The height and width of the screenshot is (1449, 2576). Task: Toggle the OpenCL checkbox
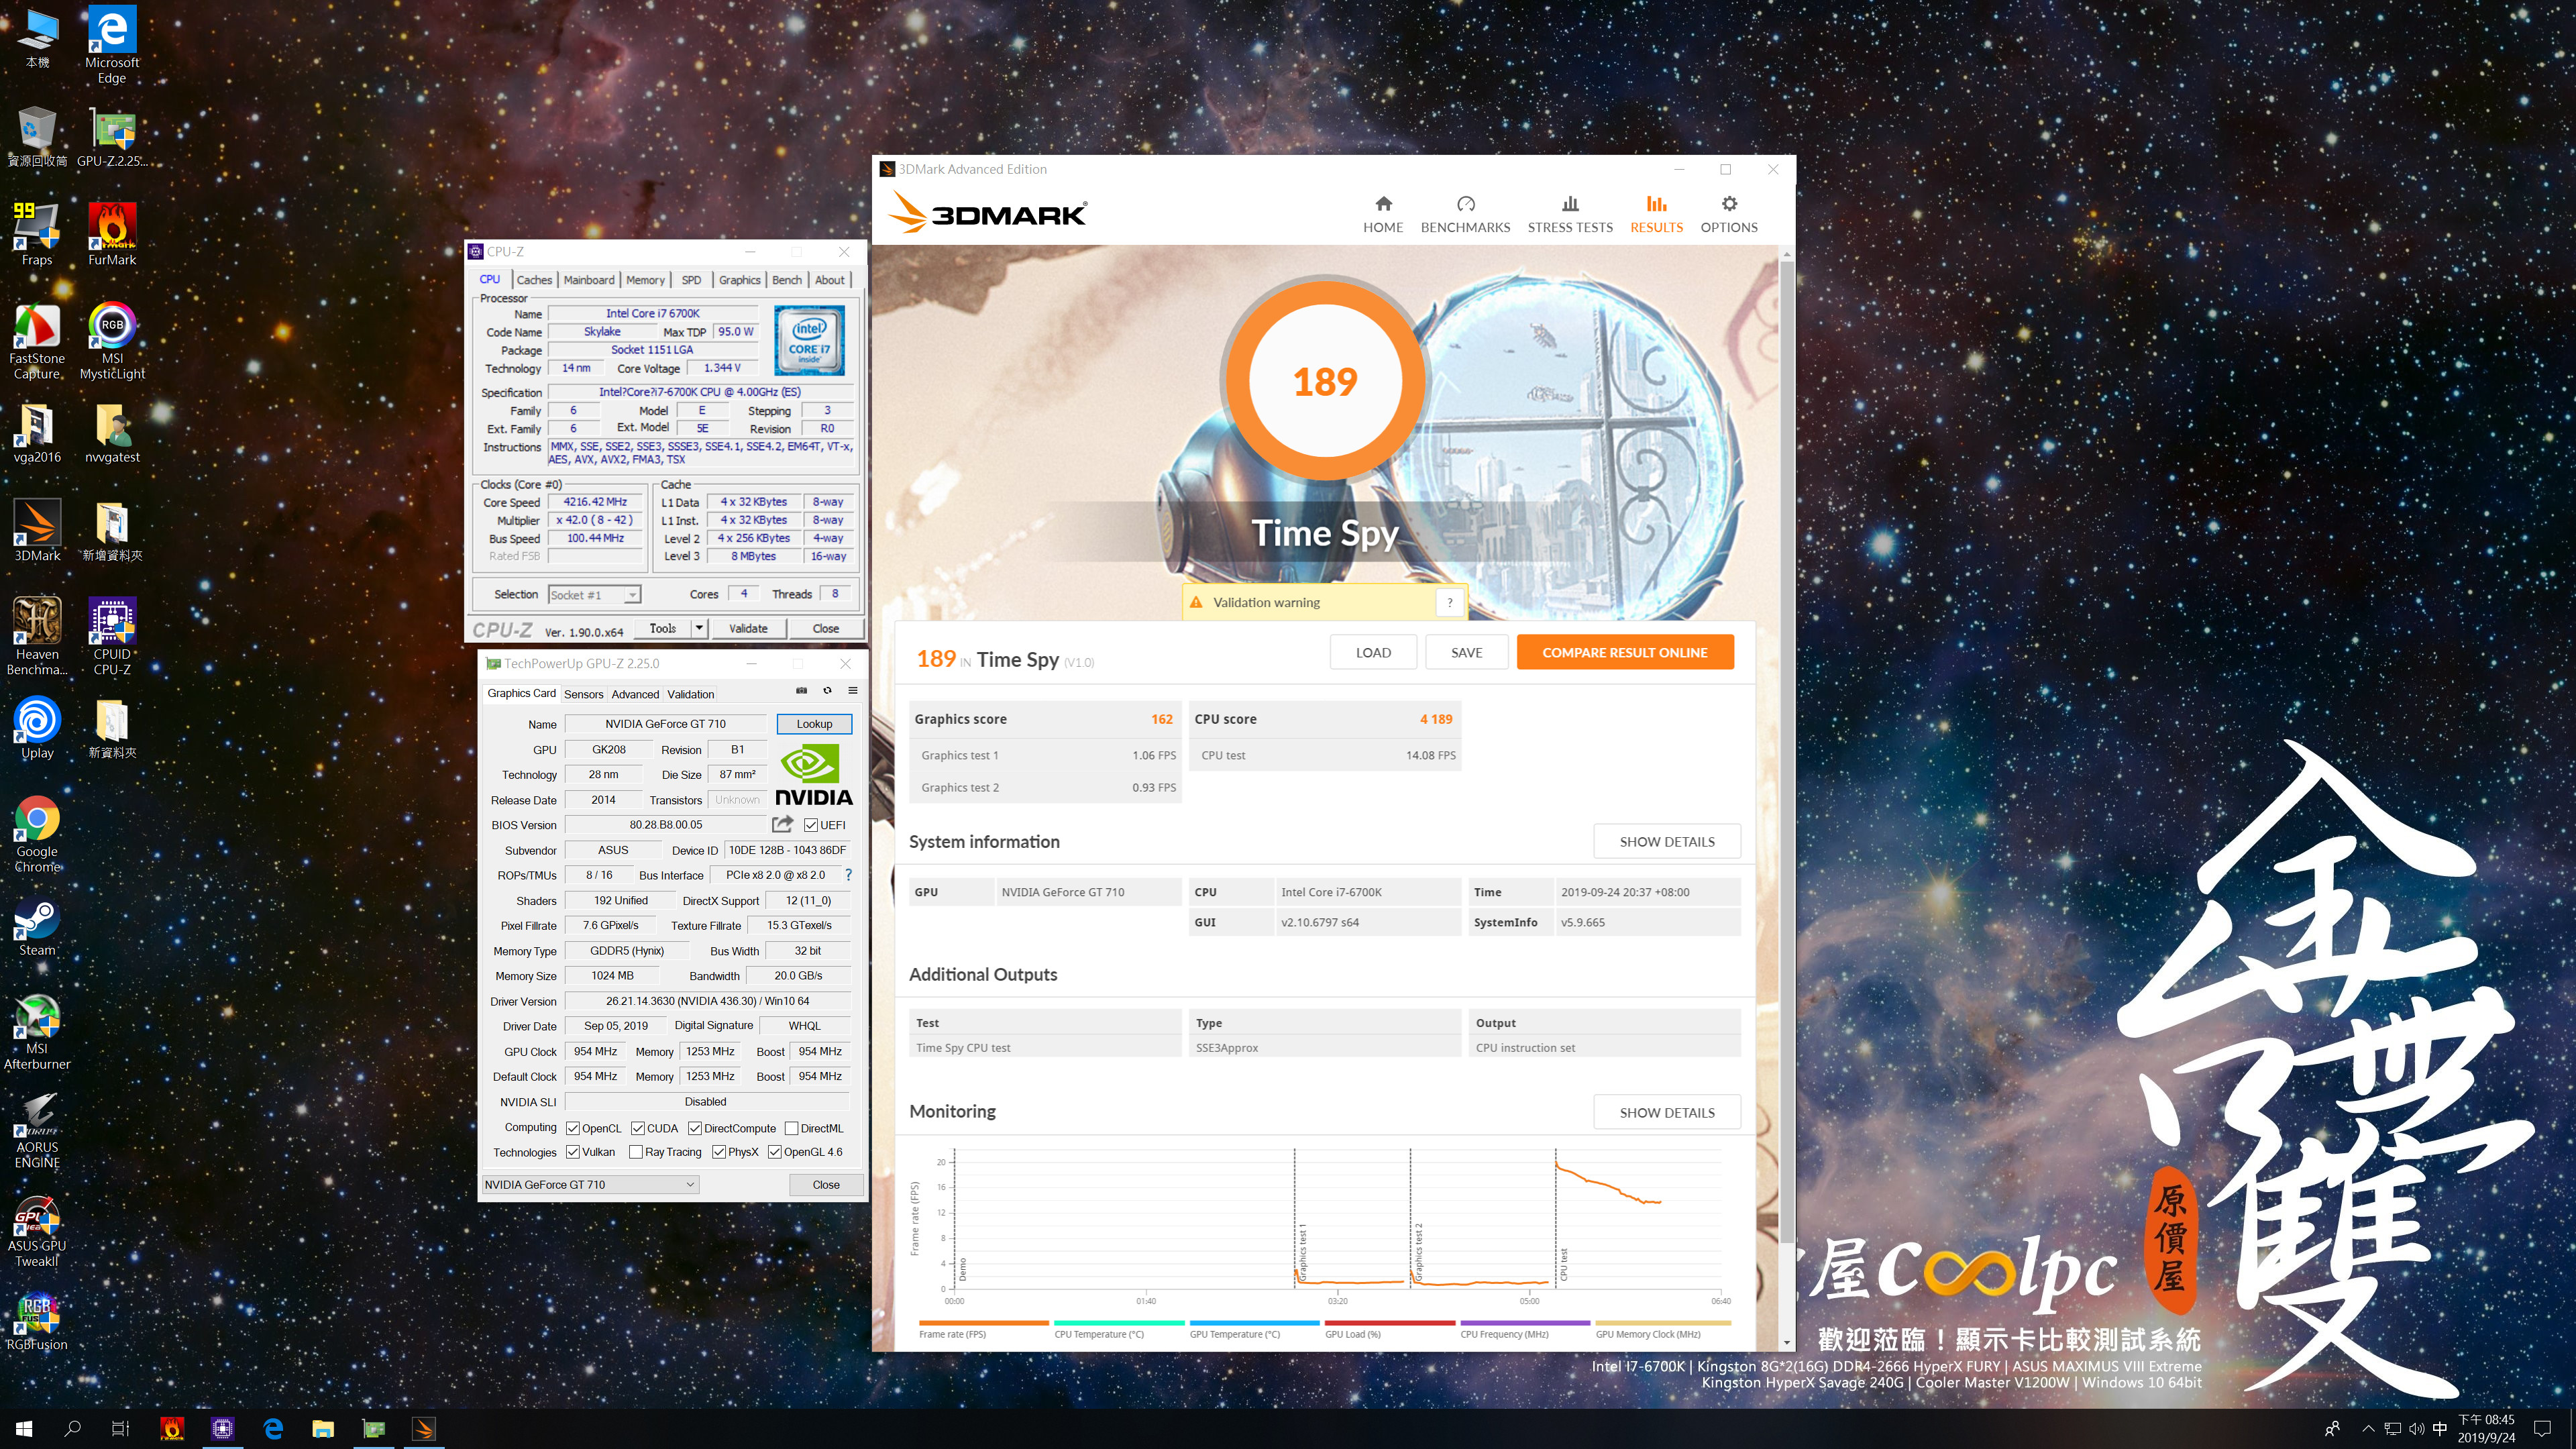(x=573, y=1128)
